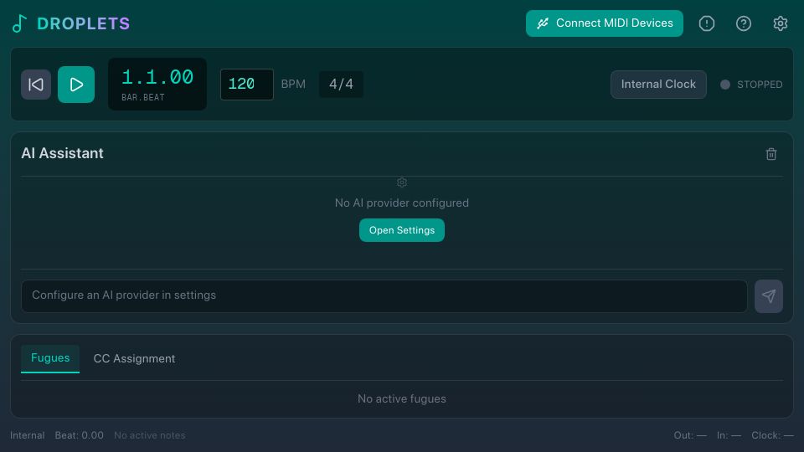Image resolution: width=804 pixels, height=452 pixels.
Task: Switch to the Fugues tab
Action: click(50, 358)
